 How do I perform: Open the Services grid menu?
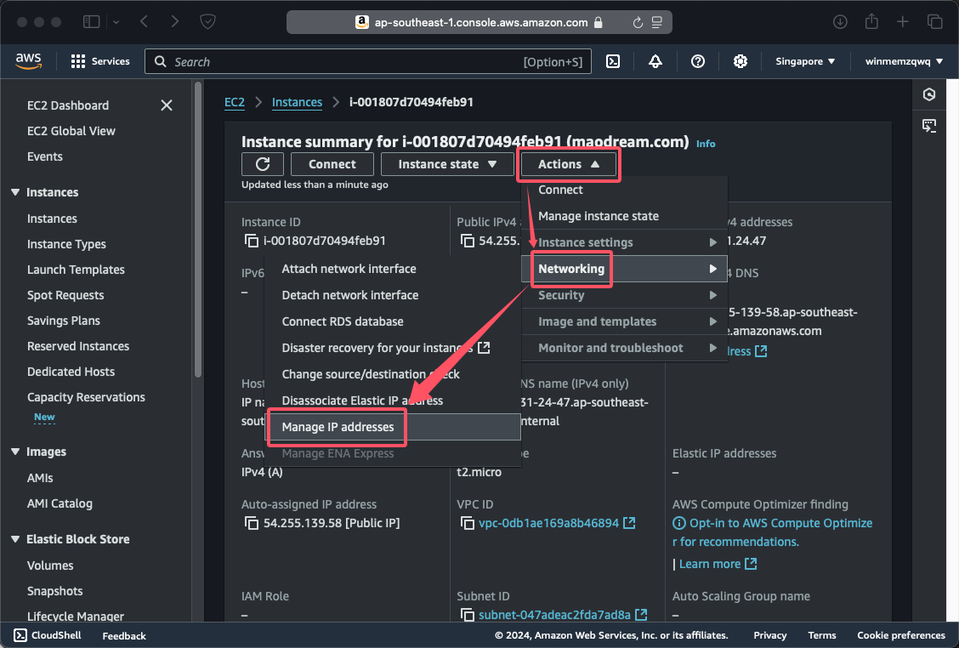(x=100, y=61)
